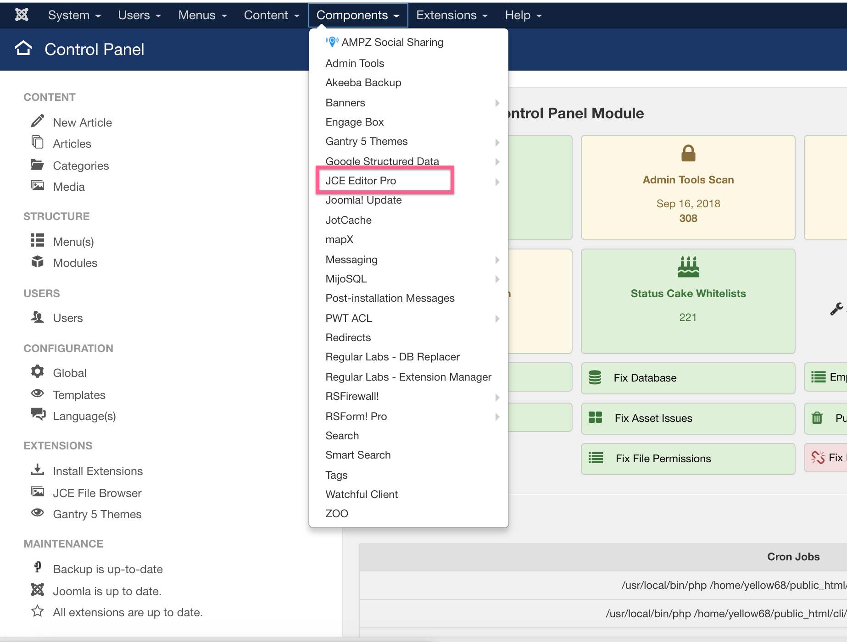The image size is (847, 642).
Task: Choose Redirects from Components menu
Action: [x=348, y=338]
